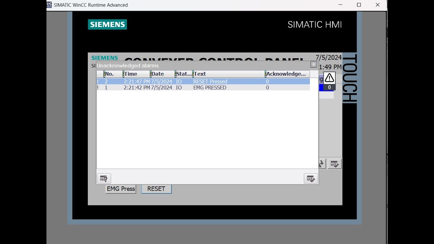This screenshot has width=434, height=244.
Task: Click the Text column header
Action: 229,74
